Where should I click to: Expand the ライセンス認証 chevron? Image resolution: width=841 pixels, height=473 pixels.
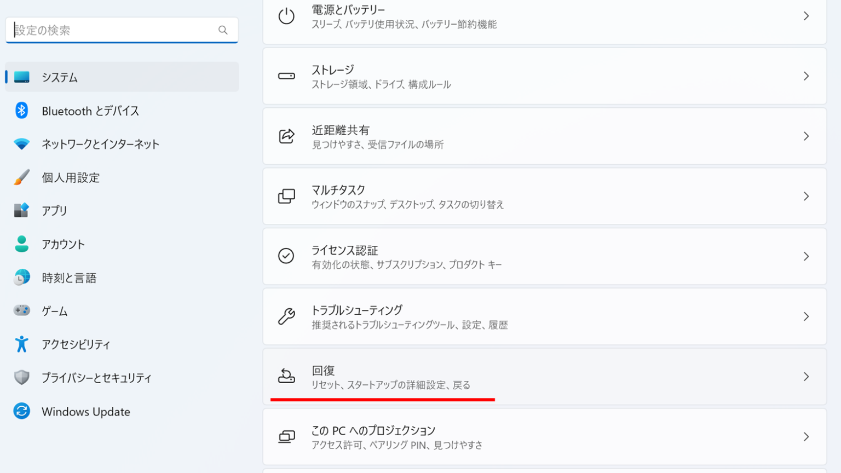[807, 256]
